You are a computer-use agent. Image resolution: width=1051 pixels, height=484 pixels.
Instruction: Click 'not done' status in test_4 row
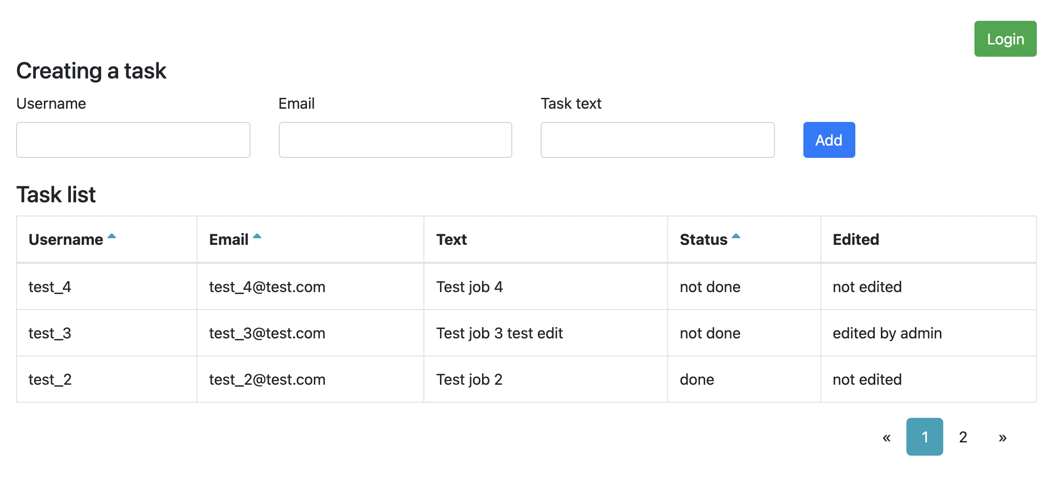[x=710, y=287]
